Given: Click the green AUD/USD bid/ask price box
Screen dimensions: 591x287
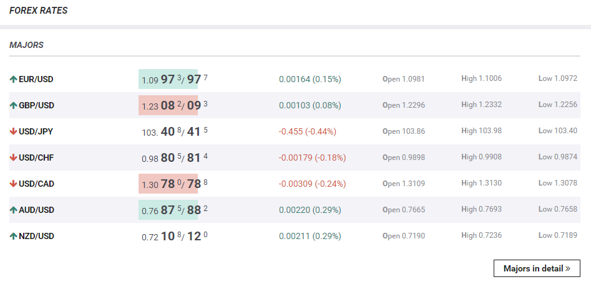Looking at the screenshot, I should click(168, 210).
